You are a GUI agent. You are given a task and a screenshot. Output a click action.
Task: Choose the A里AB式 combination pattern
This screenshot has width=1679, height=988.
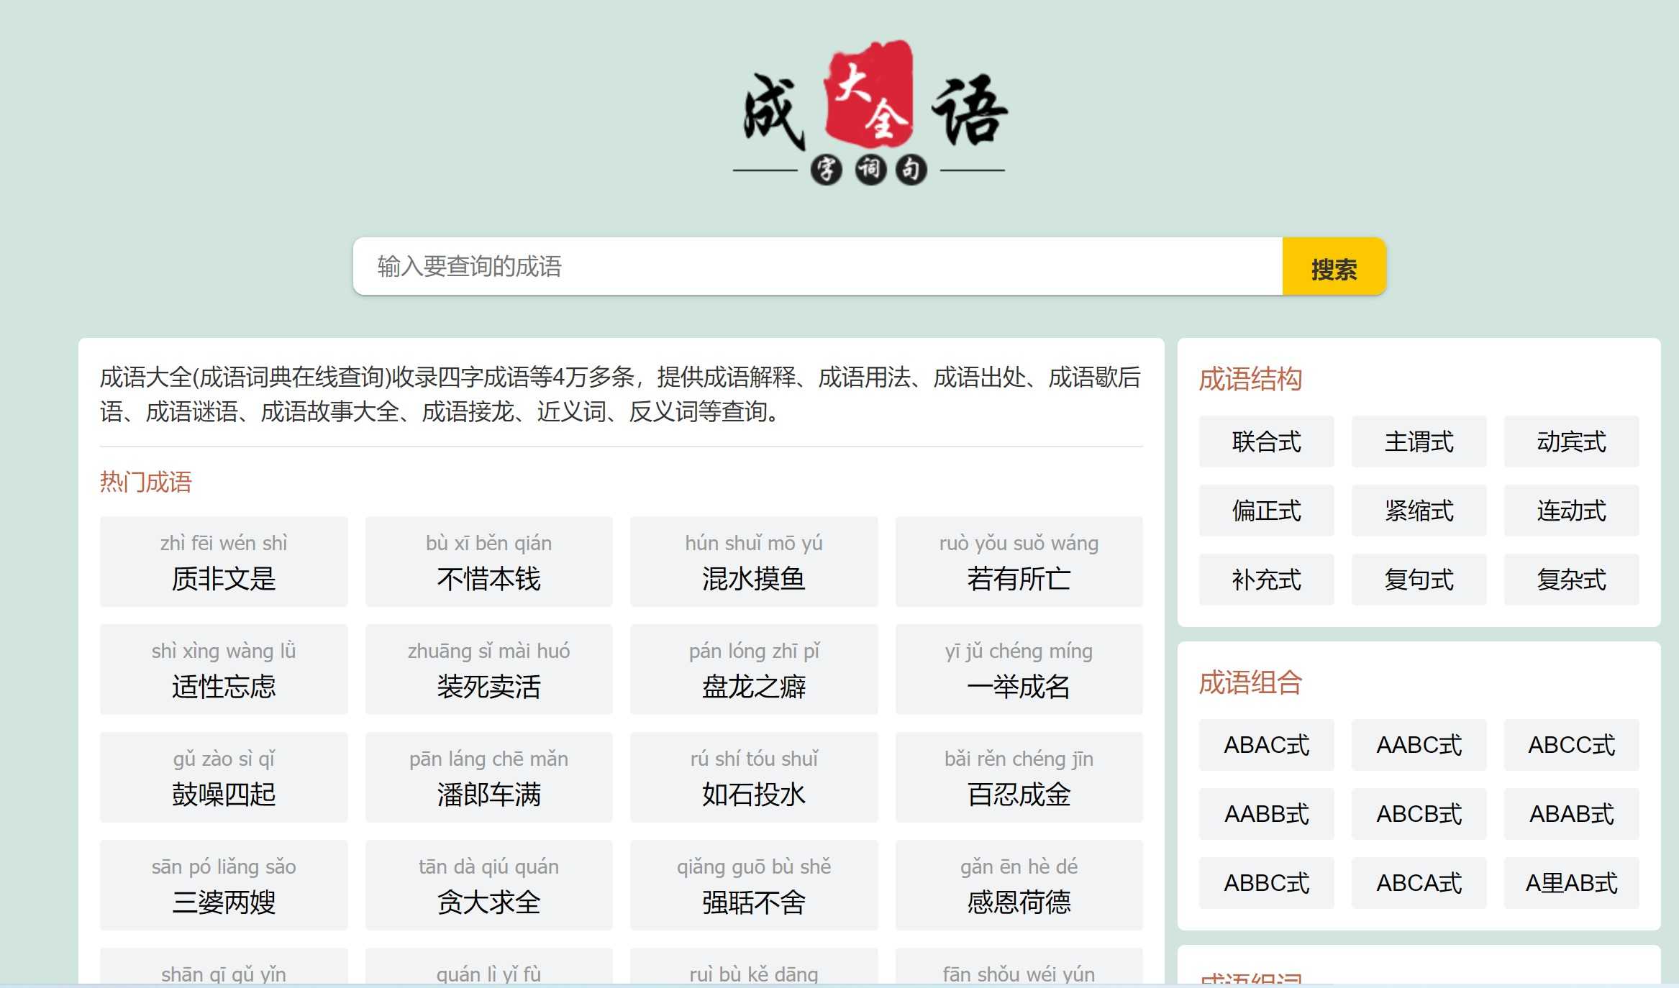tap(1571, 883)
